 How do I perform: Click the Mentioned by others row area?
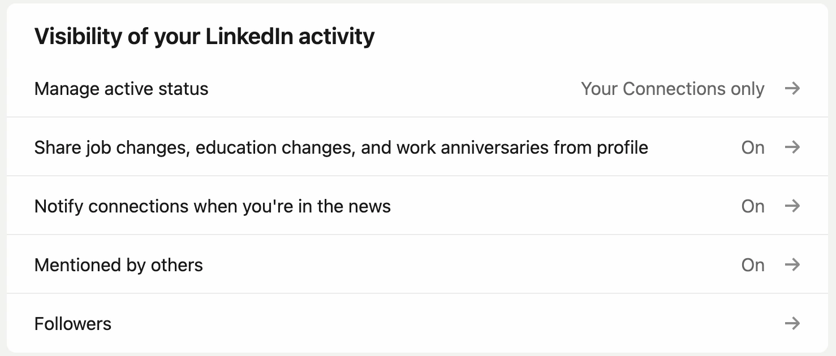pyautogui.click(x=119, y=264)
